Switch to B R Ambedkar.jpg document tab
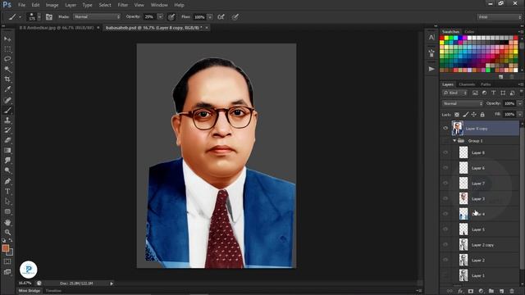525x295 pixels. click(x=57, y=28)
